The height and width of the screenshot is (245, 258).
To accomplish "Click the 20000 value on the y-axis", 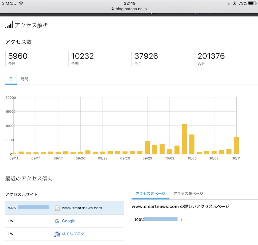I will click(x=11, y=98).
